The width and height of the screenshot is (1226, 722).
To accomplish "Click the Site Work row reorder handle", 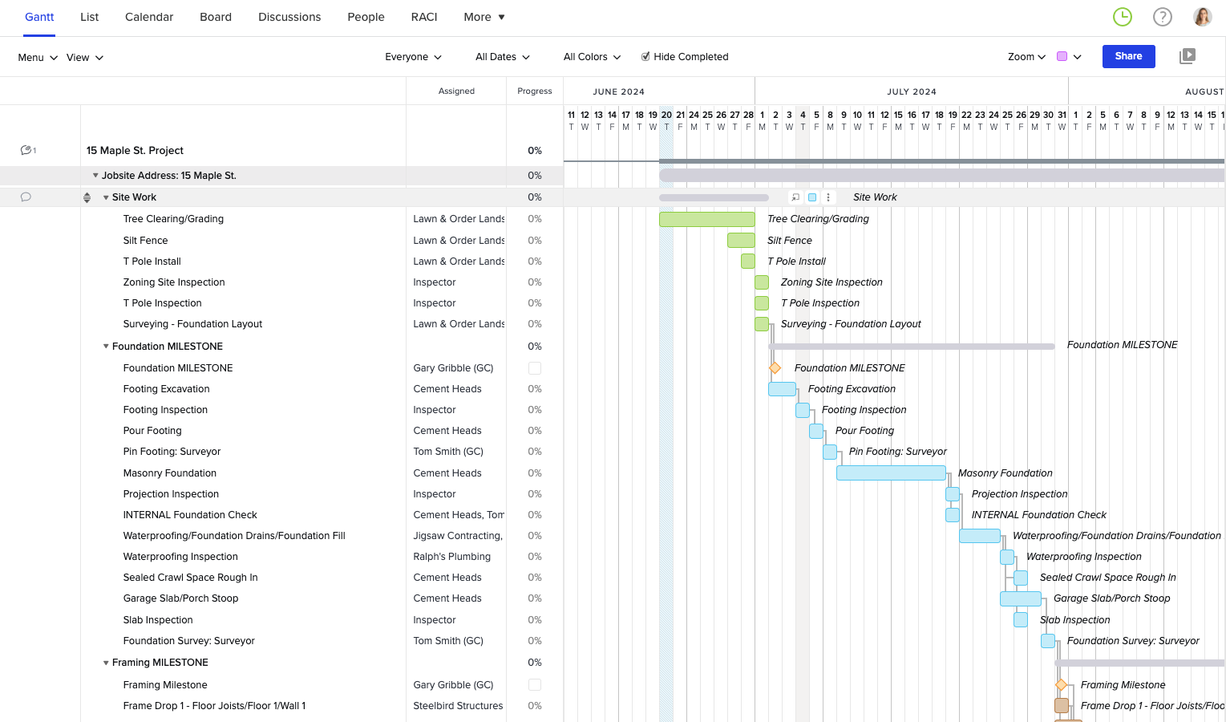I will point(87,197).
